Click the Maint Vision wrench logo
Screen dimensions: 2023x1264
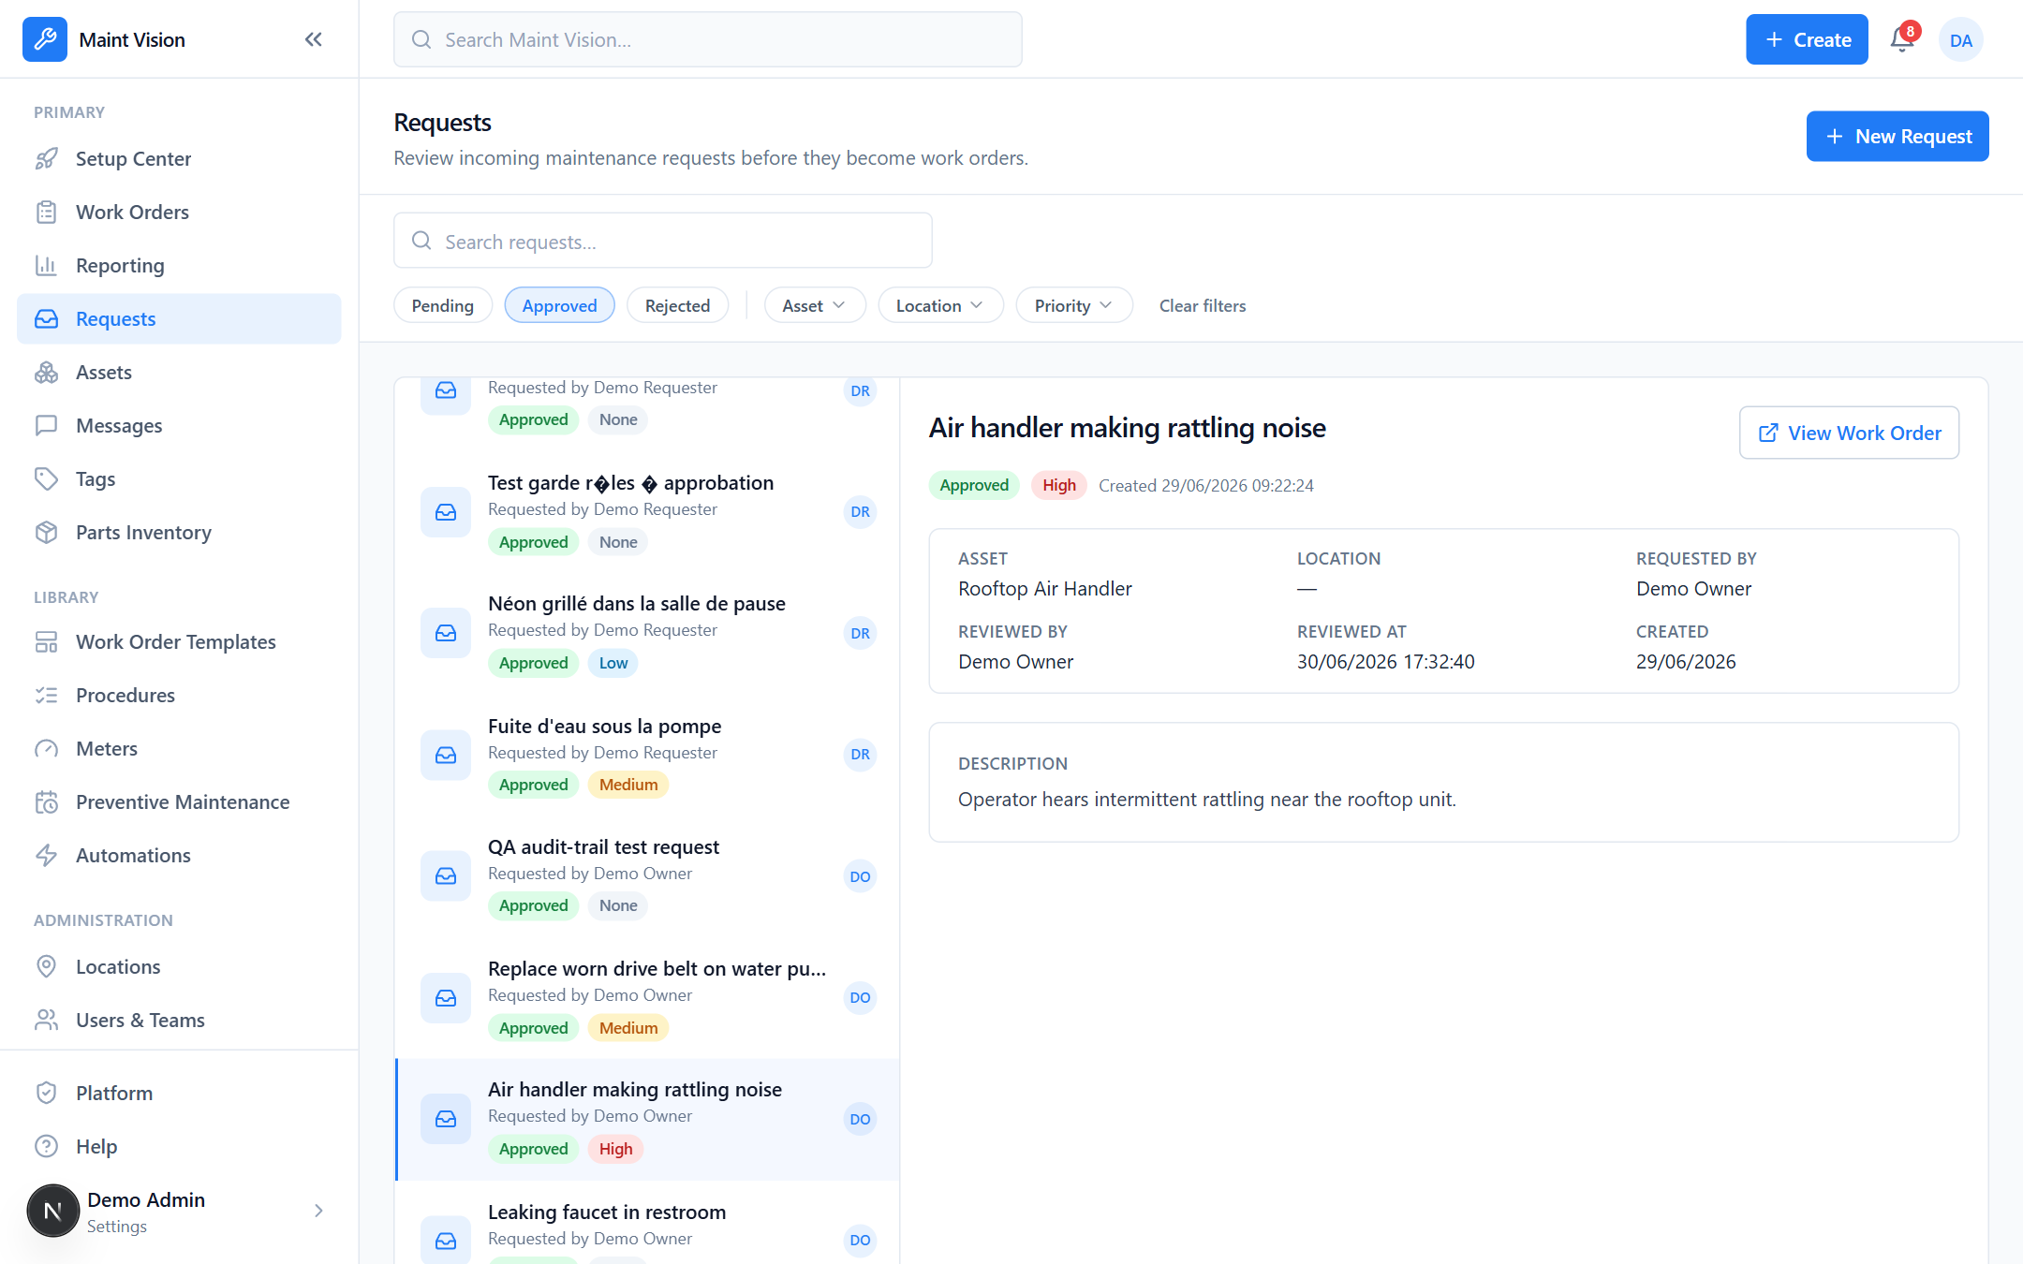pos(45,39)
